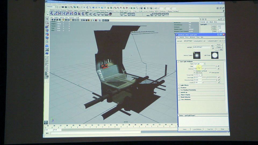This screenshot has height=145, width=258.
Task: Open the light Type dropdown
Action: click(x=199, y=64)
